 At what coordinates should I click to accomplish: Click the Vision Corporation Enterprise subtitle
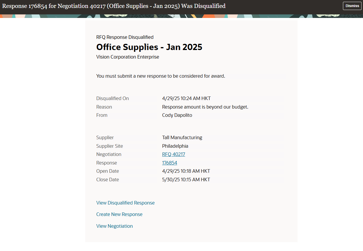click(x=128, y=57)
